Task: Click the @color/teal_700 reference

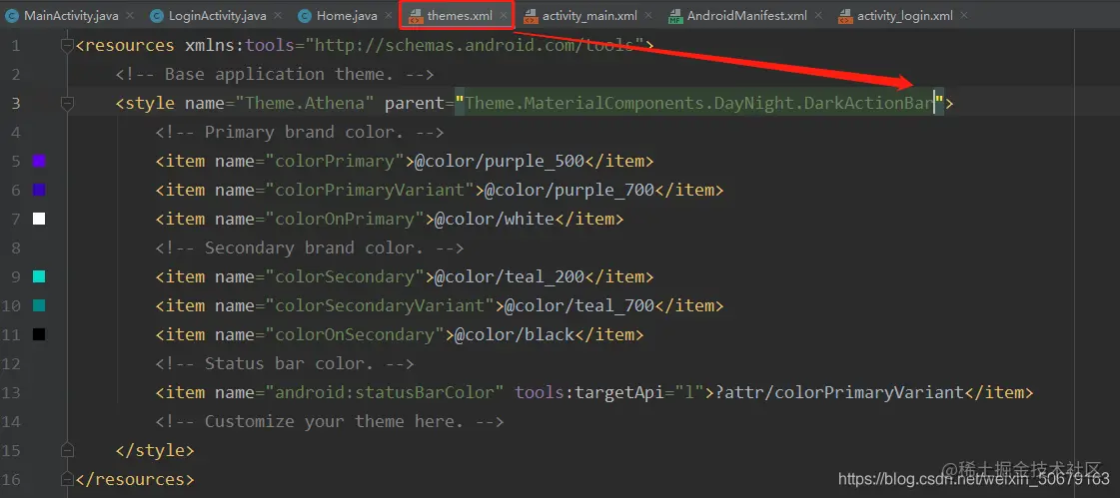Action: 579,305
